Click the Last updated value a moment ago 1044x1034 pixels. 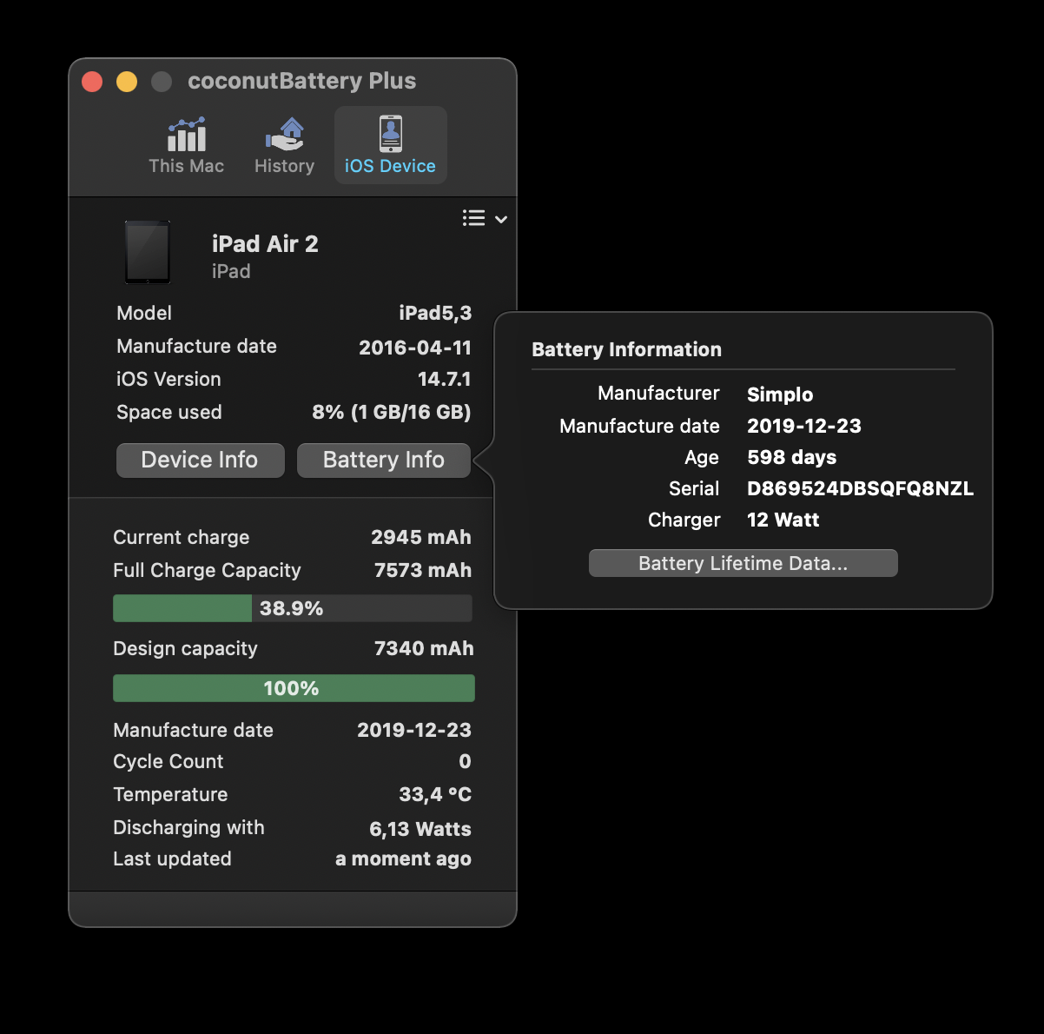(403, 858)
